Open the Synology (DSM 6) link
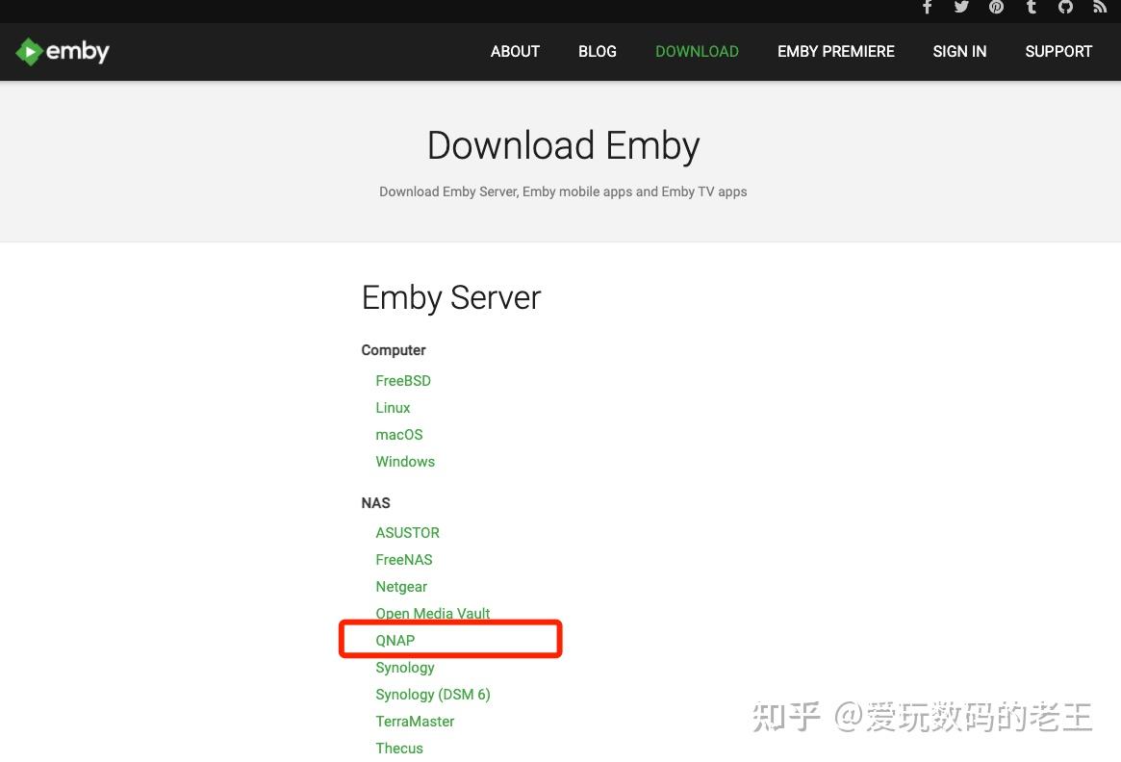Image resolution: width=1121 pixels, height=762 pixels. [x=433, y=694]
